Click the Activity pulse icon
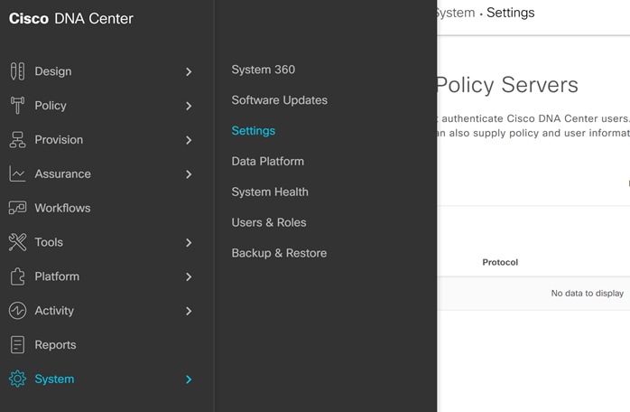 (x=17, y=311)
